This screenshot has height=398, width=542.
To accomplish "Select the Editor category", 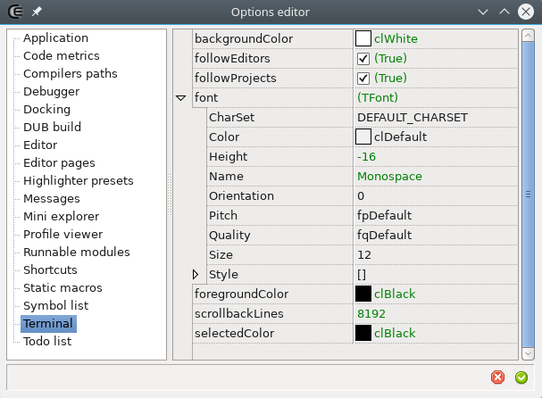I will (x=40, y=145).
